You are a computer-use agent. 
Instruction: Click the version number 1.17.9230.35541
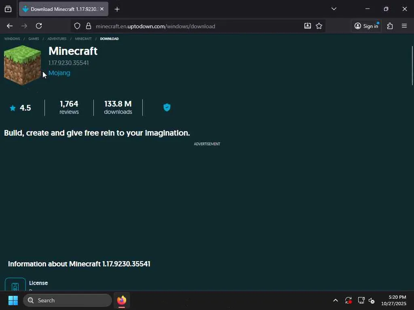click(69, 63)
